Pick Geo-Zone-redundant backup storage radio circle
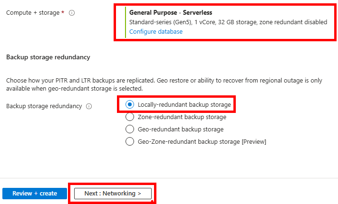This screenshot has height=204, width=338. 130,141
